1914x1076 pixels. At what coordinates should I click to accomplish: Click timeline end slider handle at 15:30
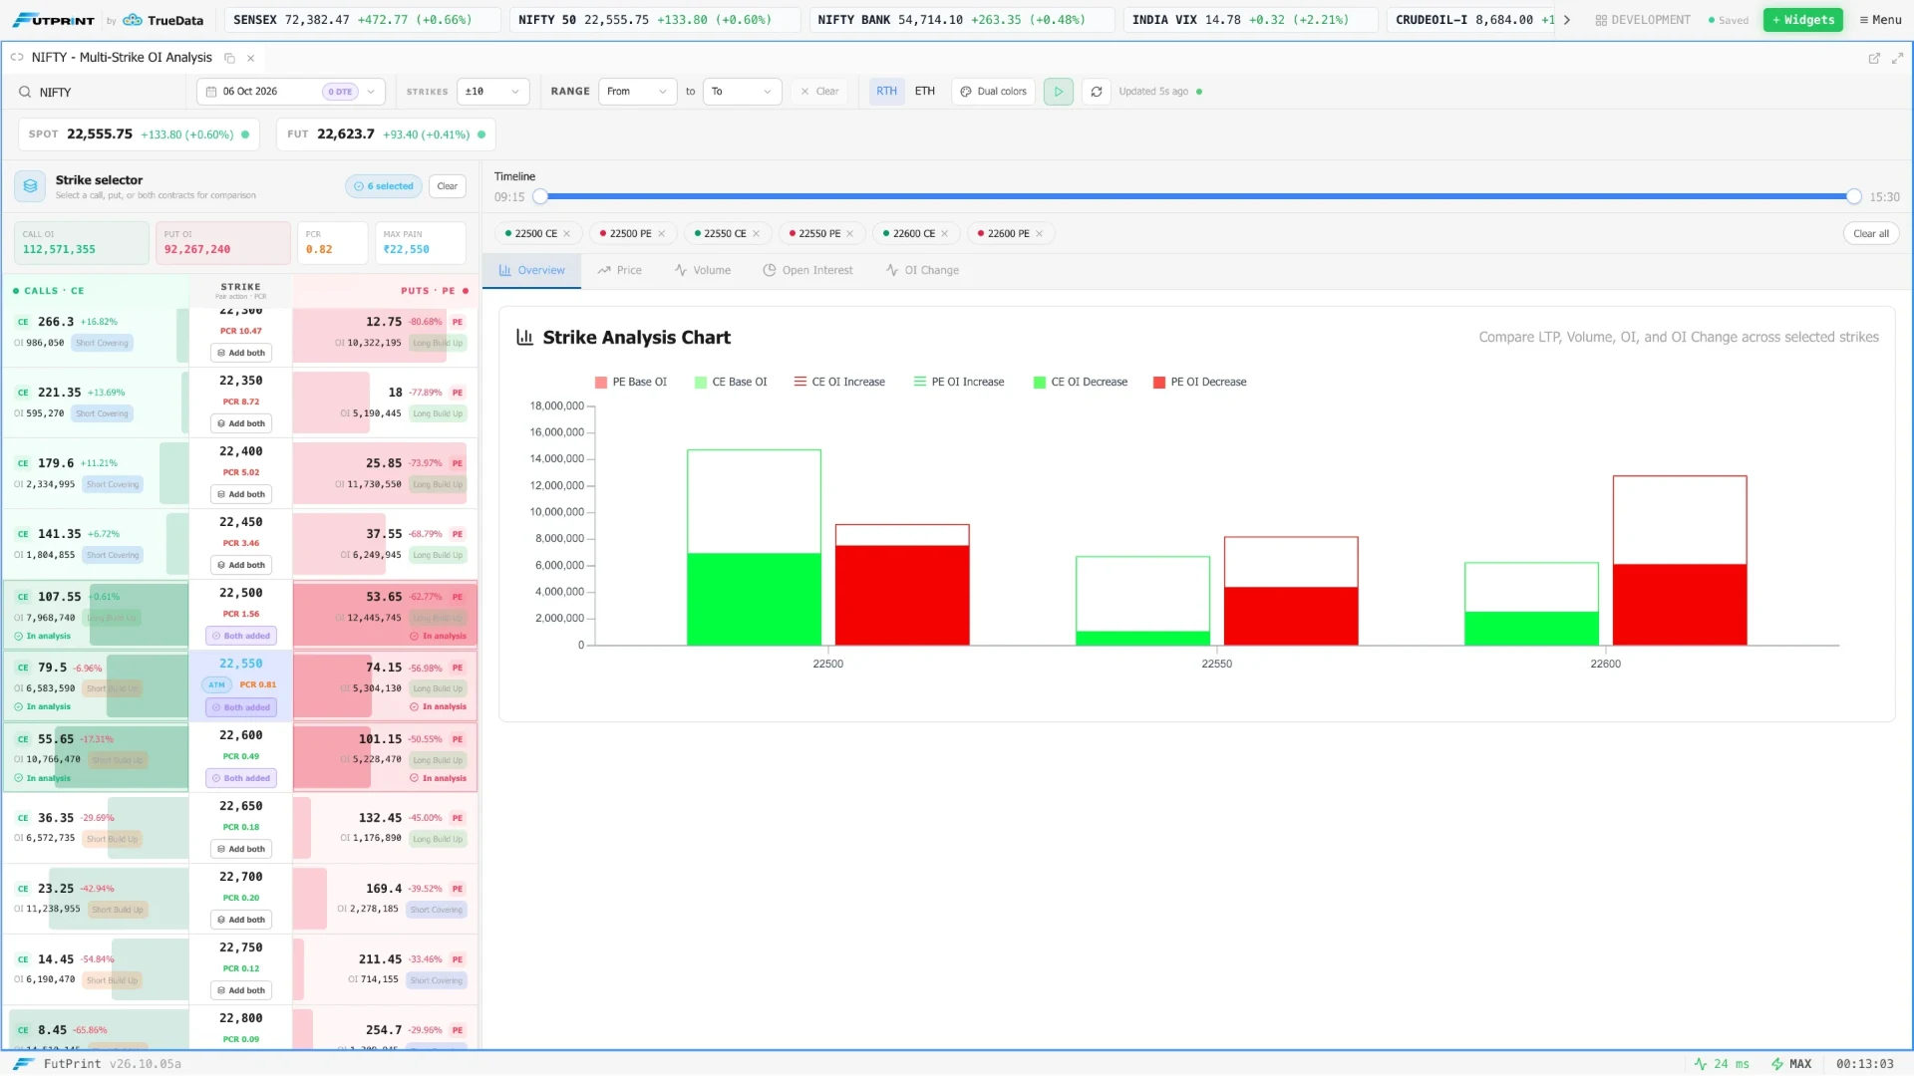click(x=1853, y=197)
